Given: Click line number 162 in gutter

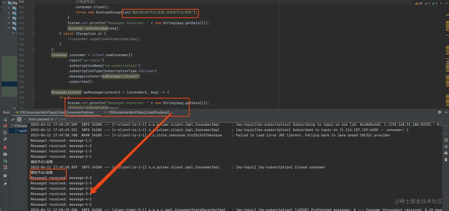Looking at the screenshot, I should click(21, 55).
